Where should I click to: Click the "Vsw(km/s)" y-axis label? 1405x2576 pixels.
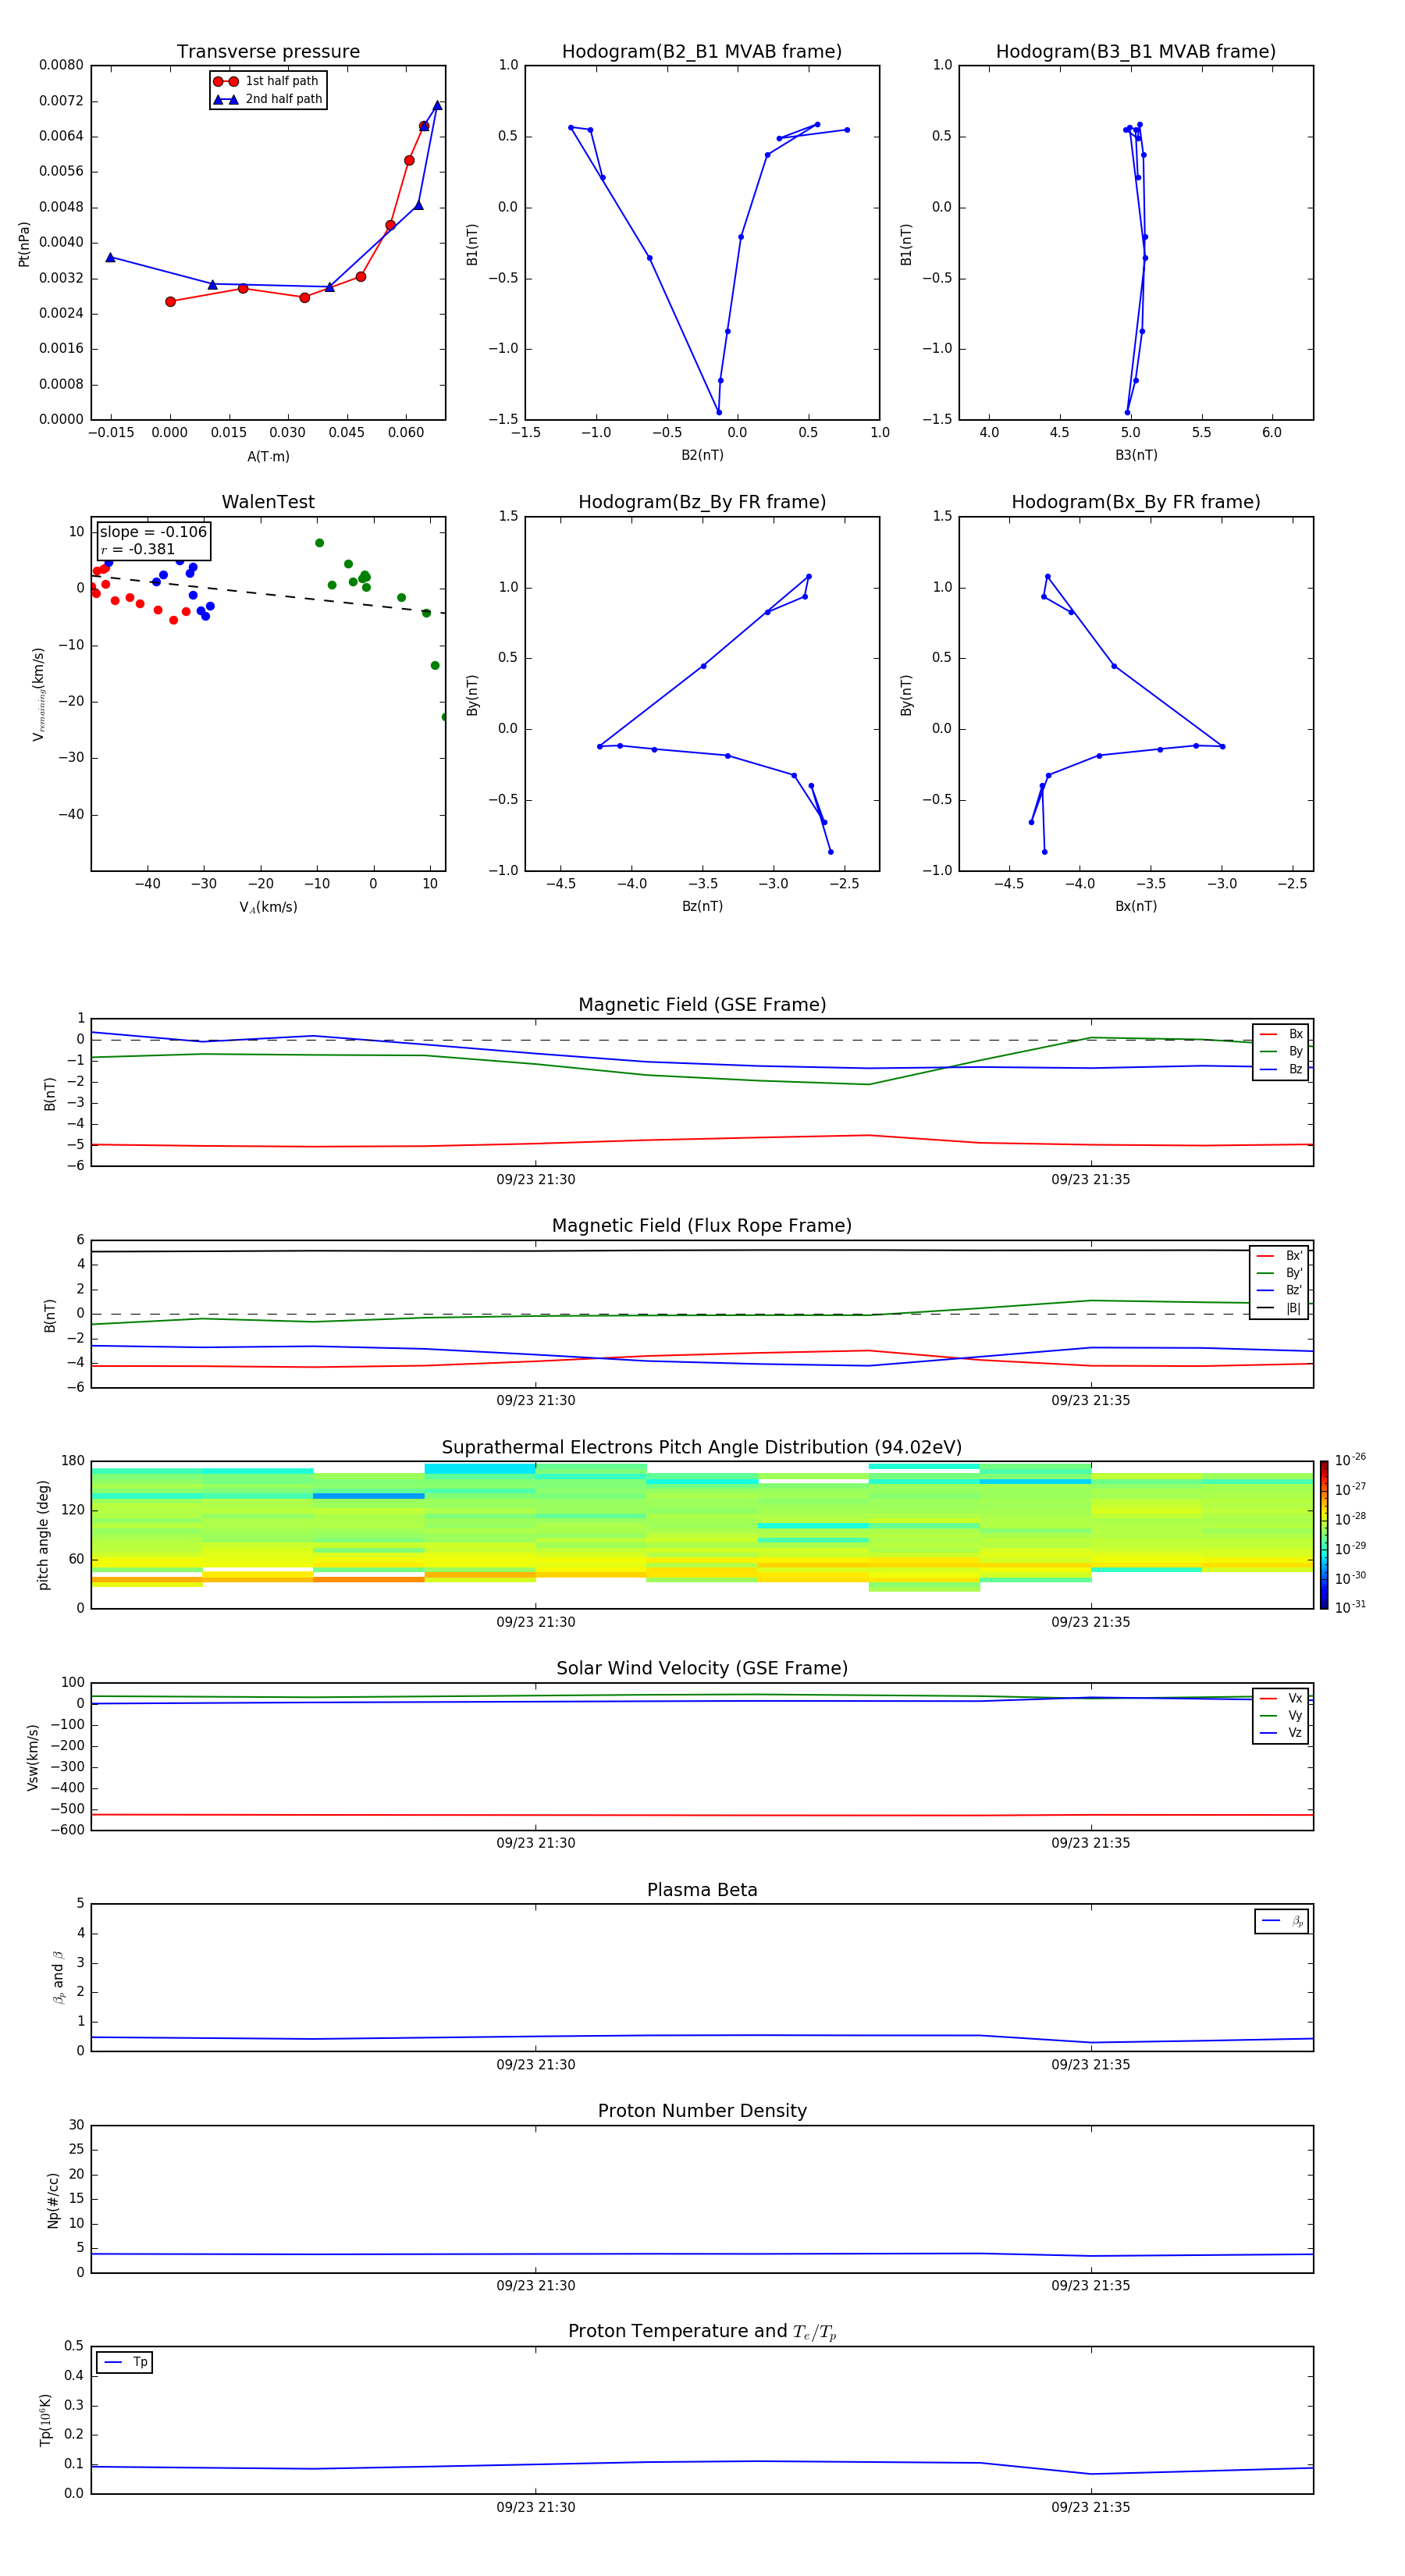[x=33, y=1757]
